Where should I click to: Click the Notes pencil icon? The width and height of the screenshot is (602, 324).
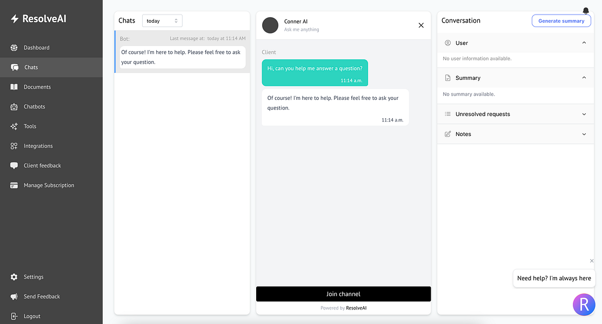(x=447, y=134)
